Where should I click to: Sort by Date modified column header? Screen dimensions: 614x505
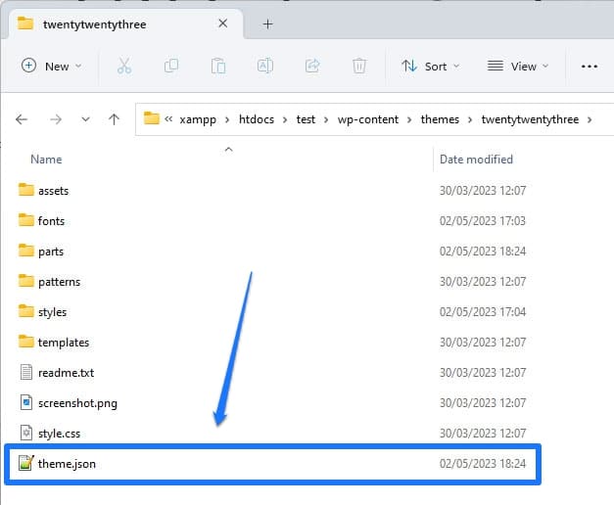point(476,160)
